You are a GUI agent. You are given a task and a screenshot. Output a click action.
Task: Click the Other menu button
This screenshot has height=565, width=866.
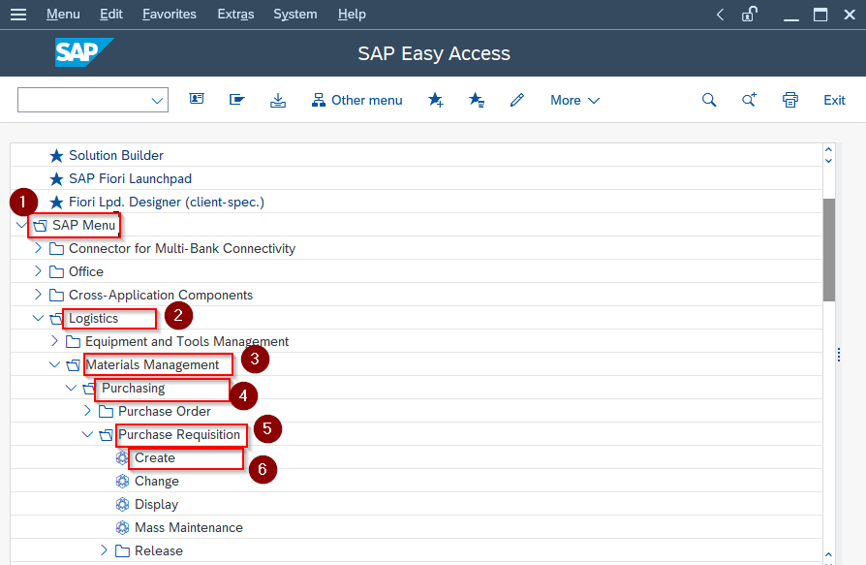coord(356,100)
